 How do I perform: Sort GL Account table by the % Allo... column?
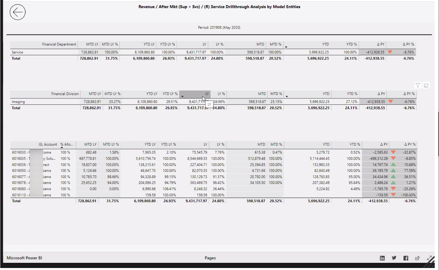pyautogui.click(x=67, y=145)
